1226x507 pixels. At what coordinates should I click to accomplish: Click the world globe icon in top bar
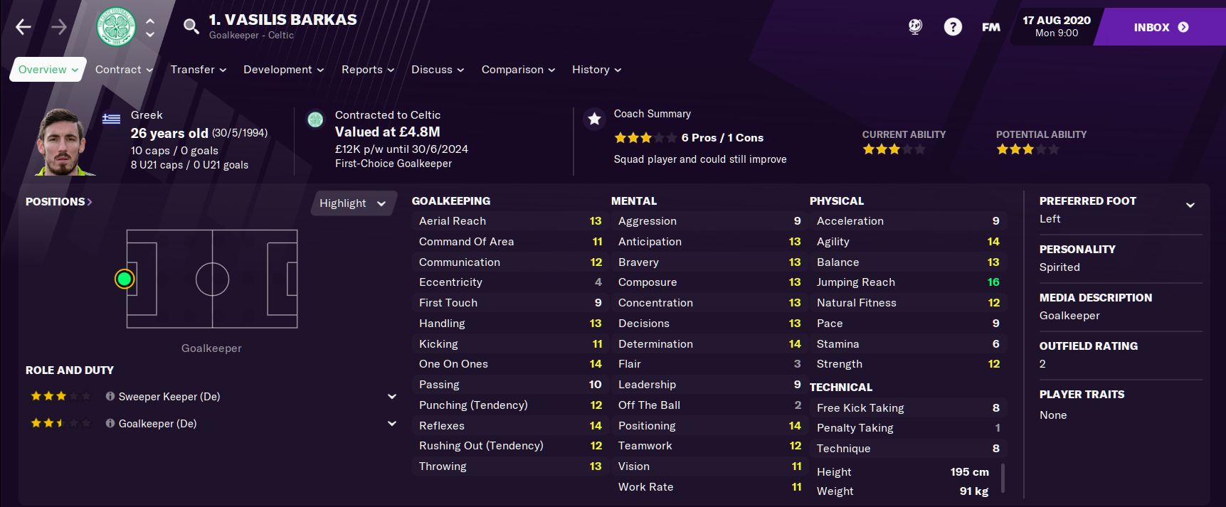coord(915,27)
